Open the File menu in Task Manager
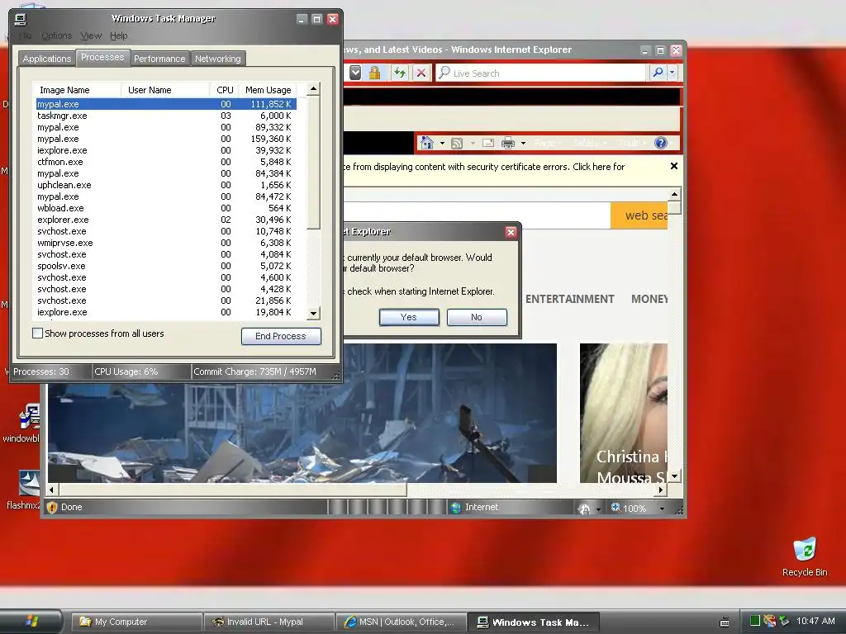 [x=26, y=35]
